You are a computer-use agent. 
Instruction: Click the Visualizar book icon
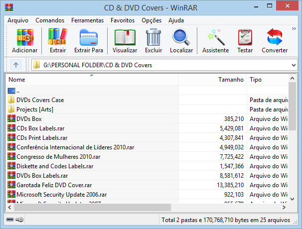125,37
